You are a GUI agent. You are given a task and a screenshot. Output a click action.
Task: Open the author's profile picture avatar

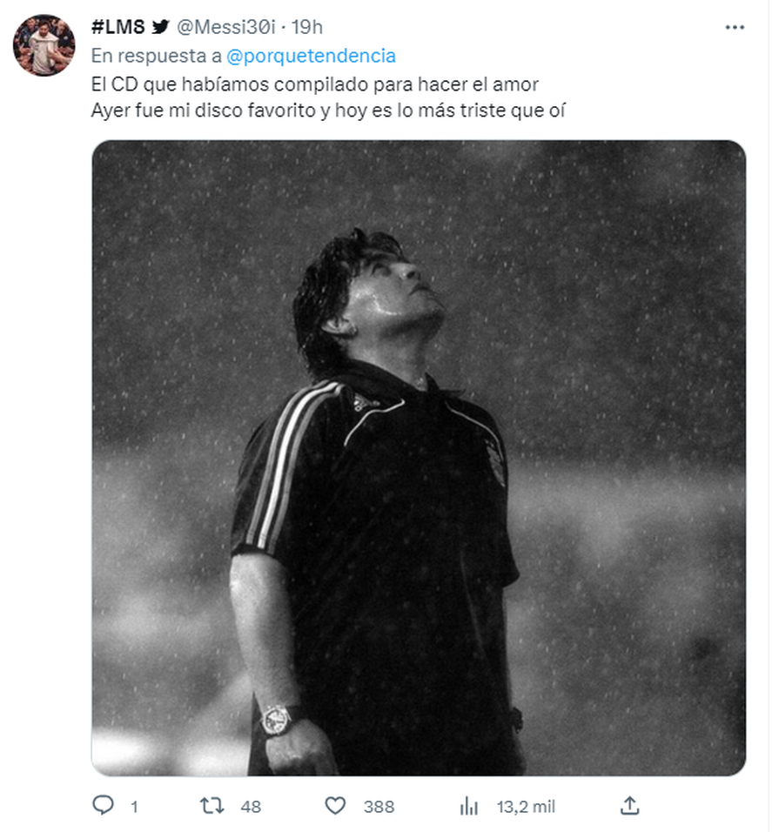point(44,45)
